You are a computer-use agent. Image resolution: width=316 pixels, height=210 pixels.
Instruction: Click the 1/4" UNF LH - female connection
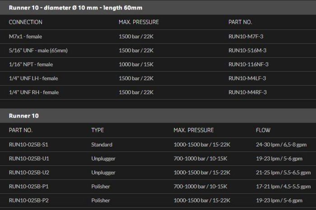(33, 78)
